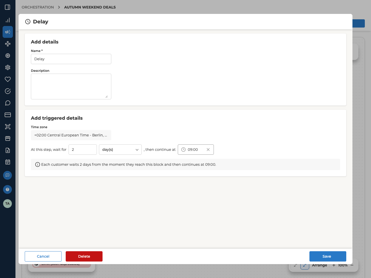Clear the 09:00 continue time
This screenshot has height=278, width=371.
click(208, 150)
